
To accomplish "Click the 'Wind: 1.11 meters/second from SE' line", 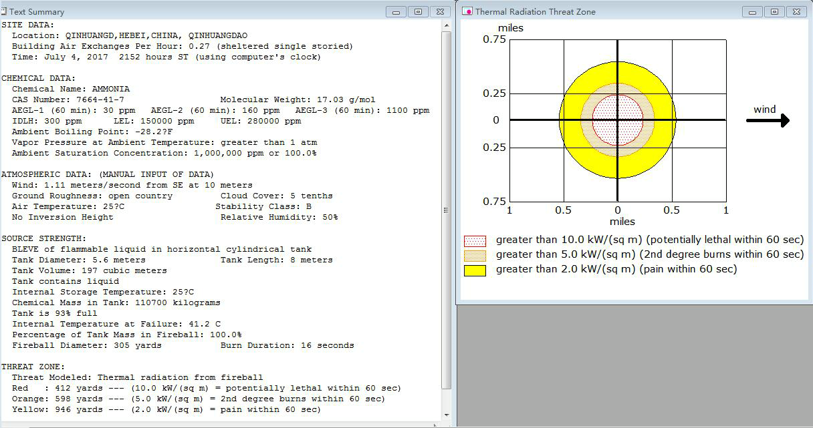I will pyautogui.click(x=132, y=185).
